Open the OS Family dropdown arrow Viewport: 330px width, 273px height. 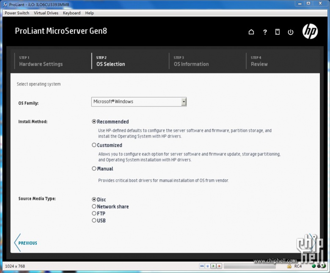(184, 102)
